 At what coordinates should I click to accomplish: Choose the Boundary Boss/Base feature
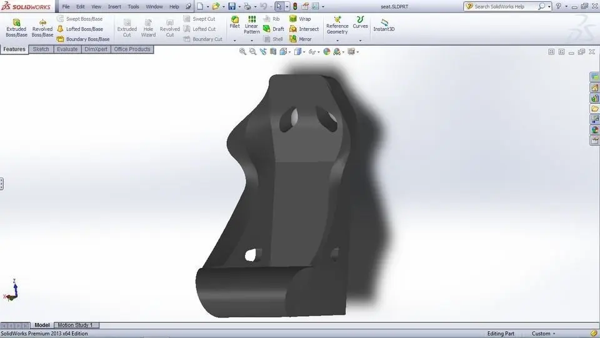[83, 39]
